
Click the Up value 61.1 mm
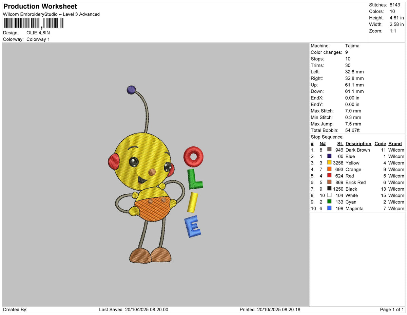(x=354, y=85)
